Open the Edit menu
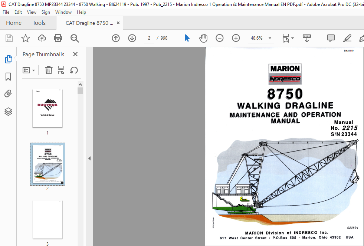The image size is (364, 246). point(18,12)
